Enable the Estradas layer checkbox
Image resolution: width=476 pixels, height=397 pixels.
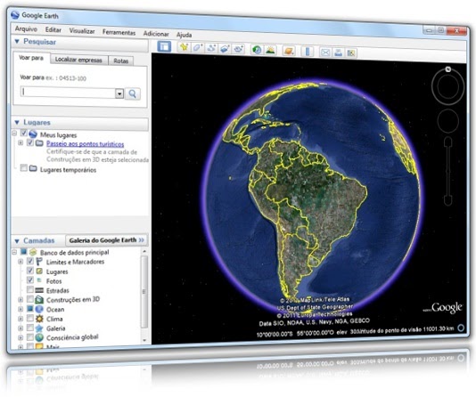pyautogui.click(x=30, y=289)
